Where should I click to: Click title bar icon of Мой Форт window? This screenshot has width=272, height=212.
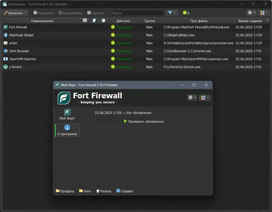coord(57,85)
